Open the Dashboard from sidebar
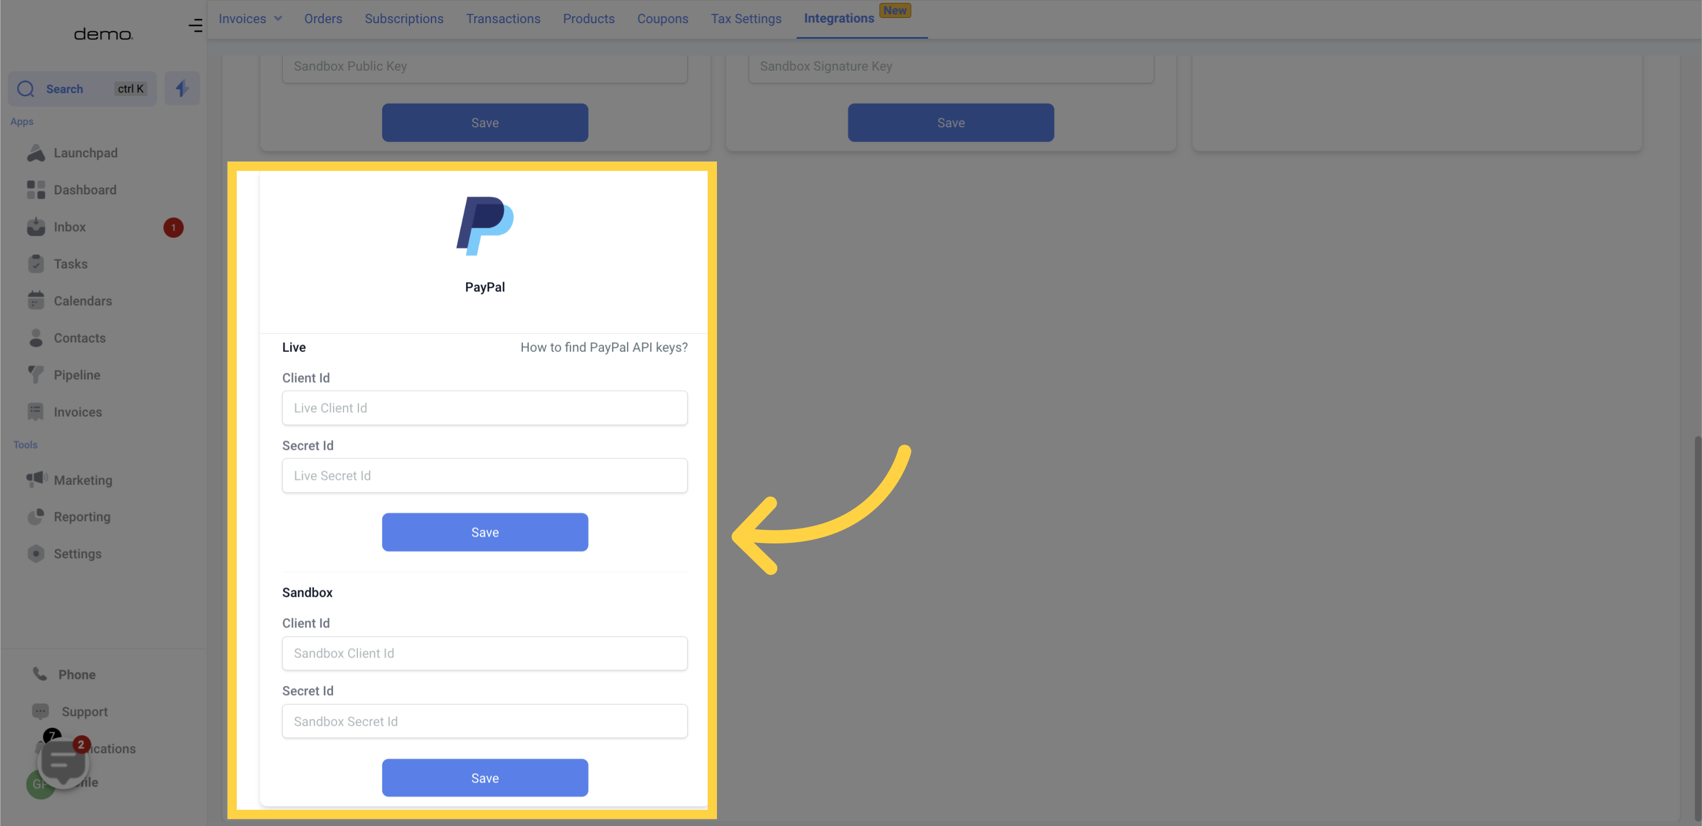The height and width of the screenshot is (826, 1702). pyautogui.click(x=85, y=189)
